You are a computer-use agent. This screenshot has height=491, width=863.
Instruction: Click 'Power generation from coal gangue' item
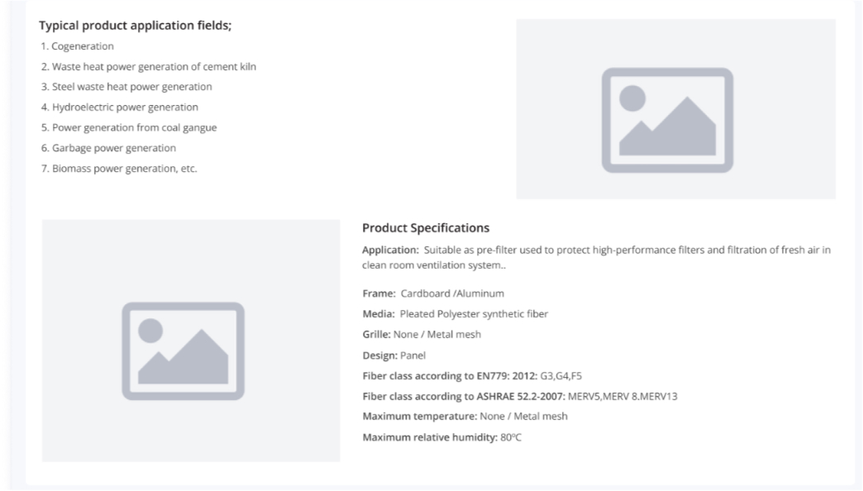129,127
